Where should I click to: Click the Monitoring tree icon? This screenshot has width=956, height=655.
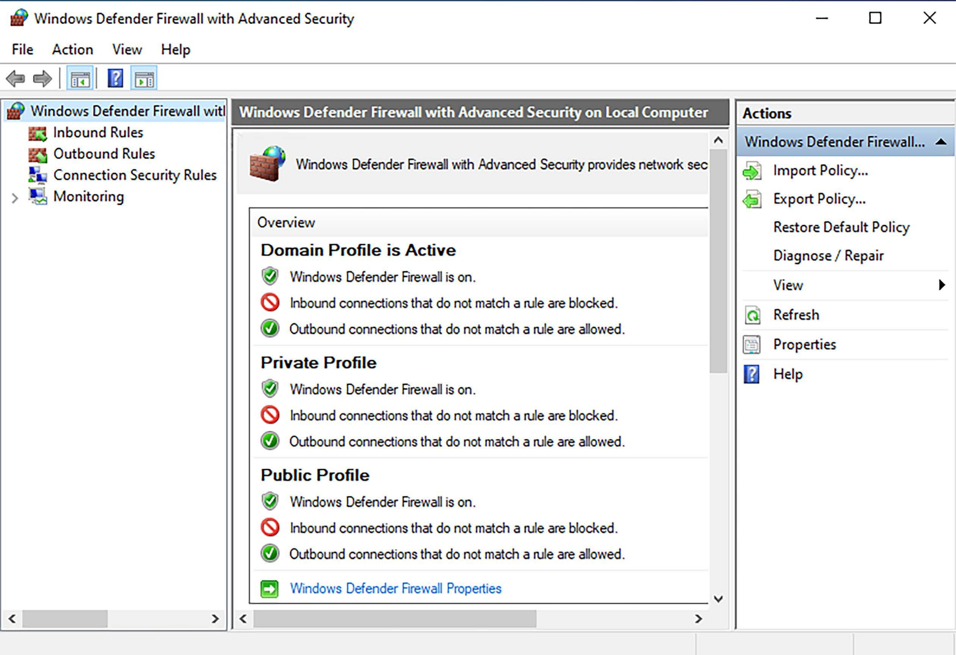pos(38,197)
